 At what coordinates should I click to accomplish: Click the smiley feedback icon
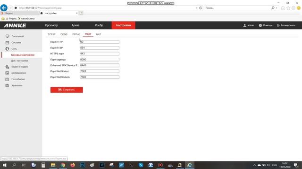(x=299, y=8)
